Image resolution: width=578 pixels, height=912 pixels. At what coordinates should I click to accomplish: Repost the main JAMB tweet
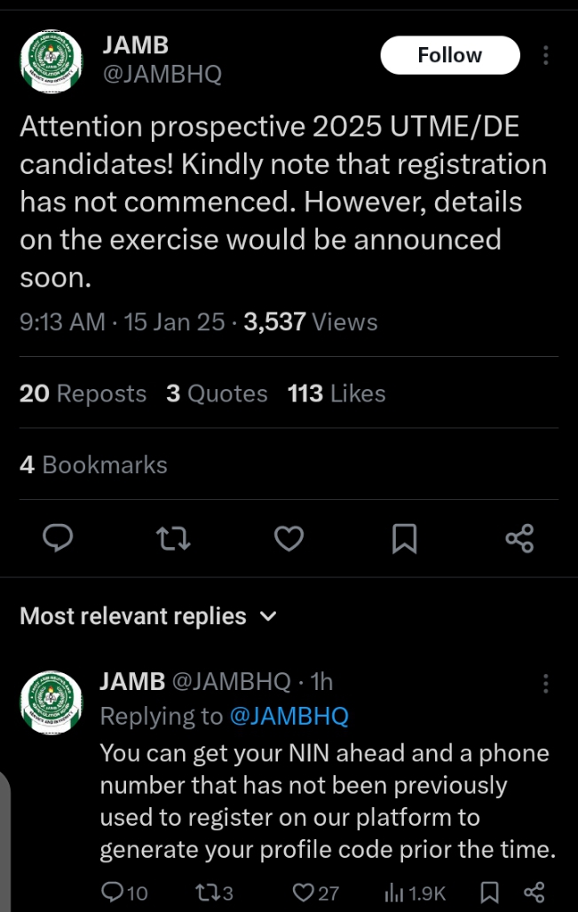(173, 538)
